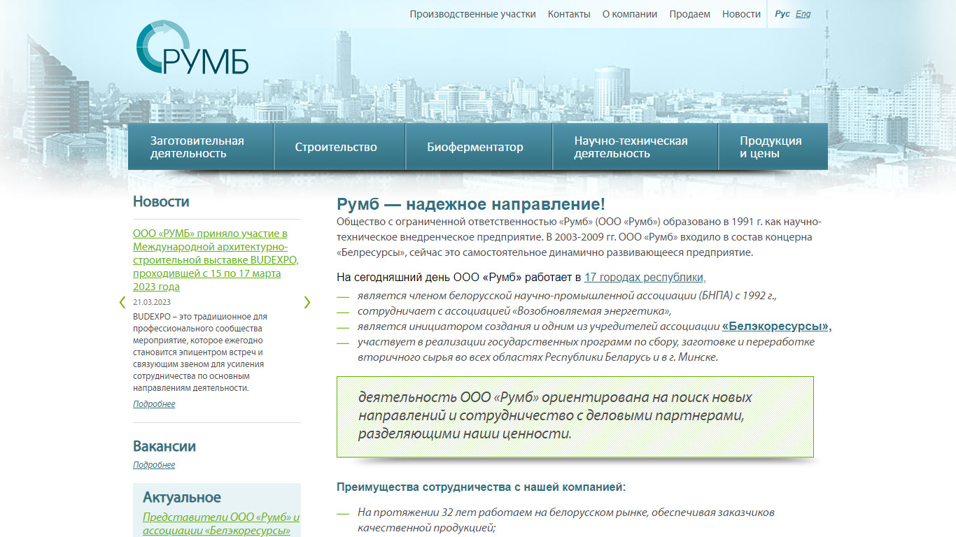Show previous news item with left arrow
Image resolution: width=956 pixels, height=537 pixels.
(x=122, y=302)
